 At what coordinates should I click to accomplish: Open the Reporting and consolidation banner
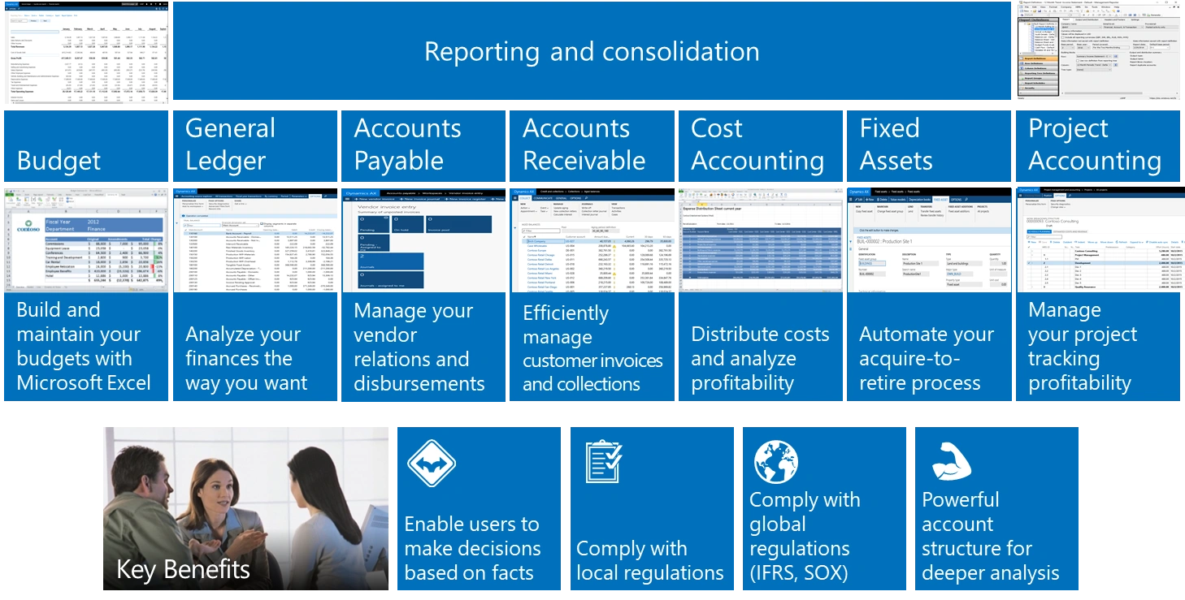click(x=592, y=51)
